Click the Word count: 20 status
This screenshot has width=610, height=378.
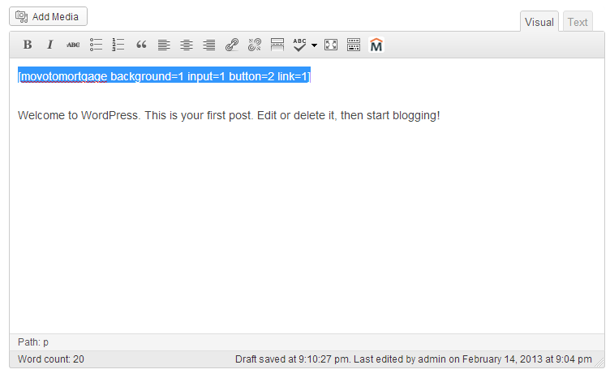(x=51, y=359)
